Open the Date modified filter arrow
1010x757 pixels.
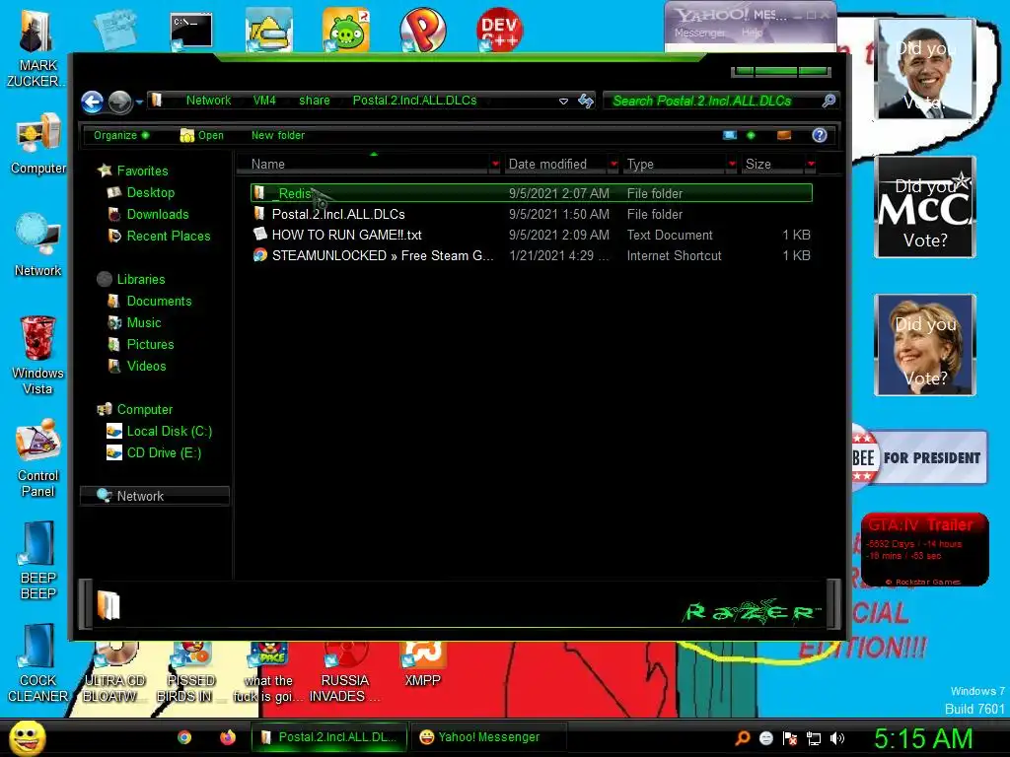tap(613, 165)
